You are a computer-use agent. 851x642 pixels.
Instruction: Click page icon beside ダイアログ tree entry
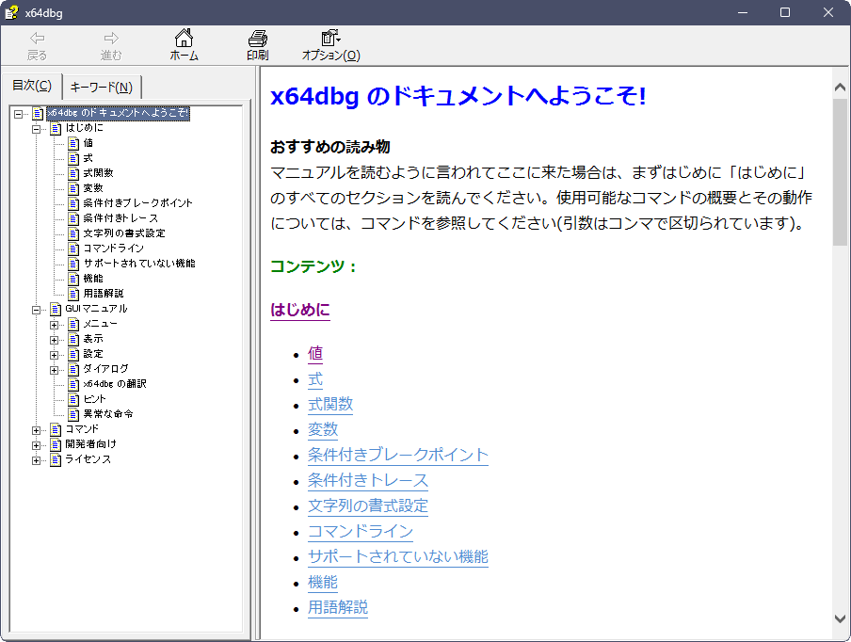[73, 369]
